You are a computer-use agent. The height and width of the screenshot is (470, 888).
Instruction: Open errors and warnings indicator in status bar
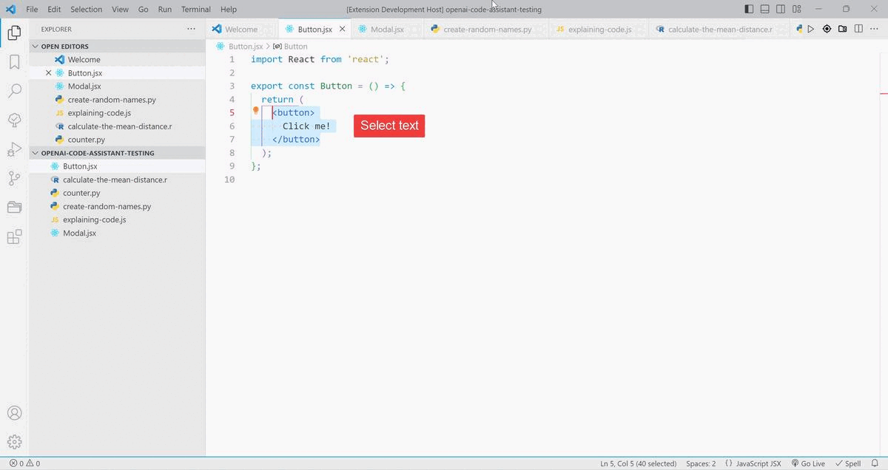click(25, 463)
